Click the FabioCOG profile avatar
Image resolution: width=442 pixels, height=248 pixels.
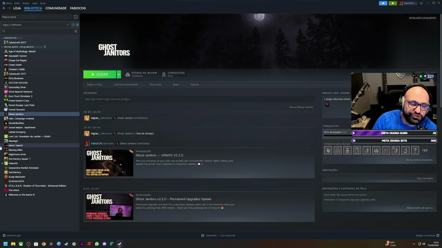tap(401, 3)
